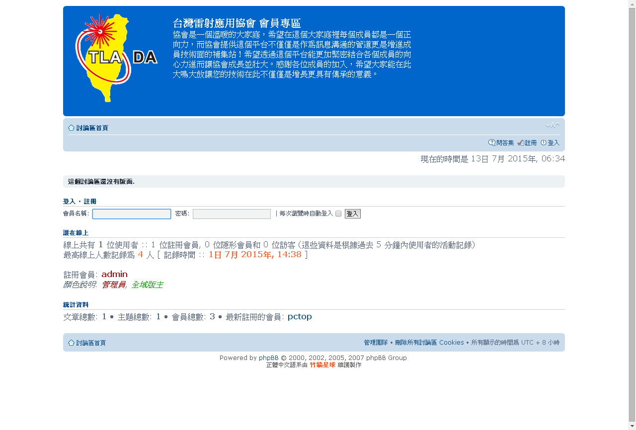Change font size using the A icon
This screenshot has height=430, width=636.
553,125
